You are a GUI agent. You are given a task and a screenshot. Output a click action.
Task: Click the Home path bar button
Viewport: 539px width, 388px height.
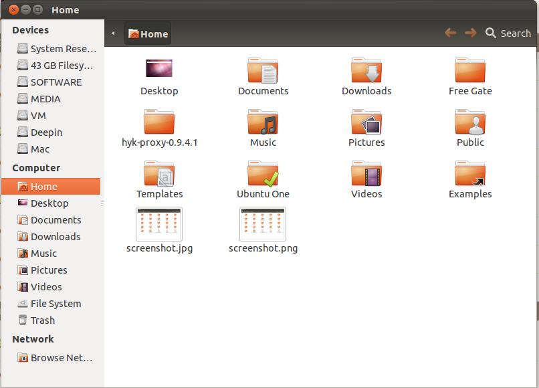click(x=148, y=33)
